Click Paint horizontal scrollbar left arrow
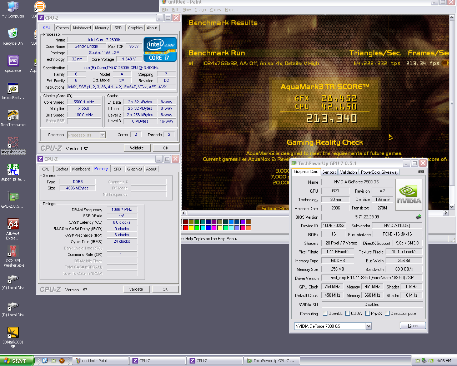 point(185,213)
